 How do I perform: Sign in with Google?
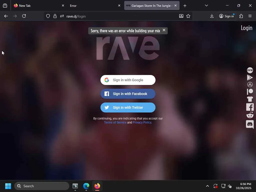coord(128,80)
